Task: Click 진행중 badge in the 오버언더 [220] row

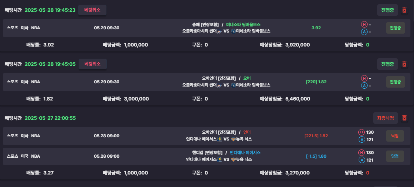Action: tap(395, 82)
